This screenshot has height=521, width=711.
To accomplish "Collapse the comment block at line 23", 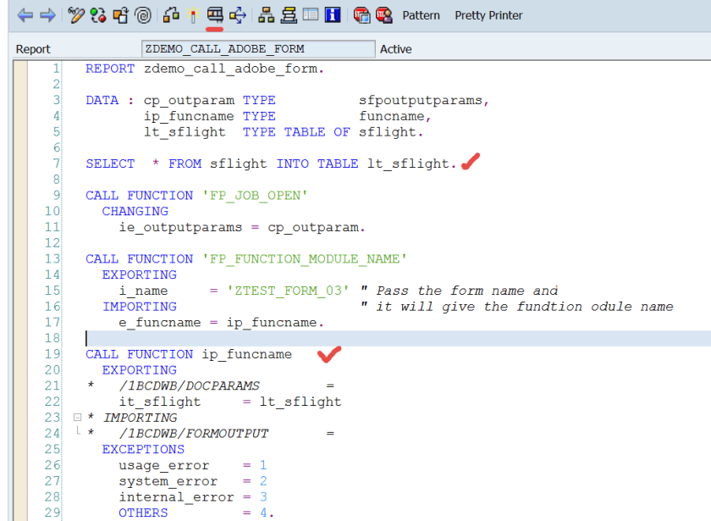I will coord(78,417).
